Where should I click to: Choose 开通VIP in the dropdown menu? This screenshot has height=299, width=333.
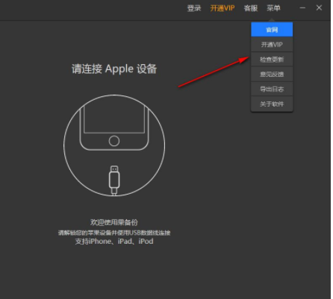pos(272,45)
